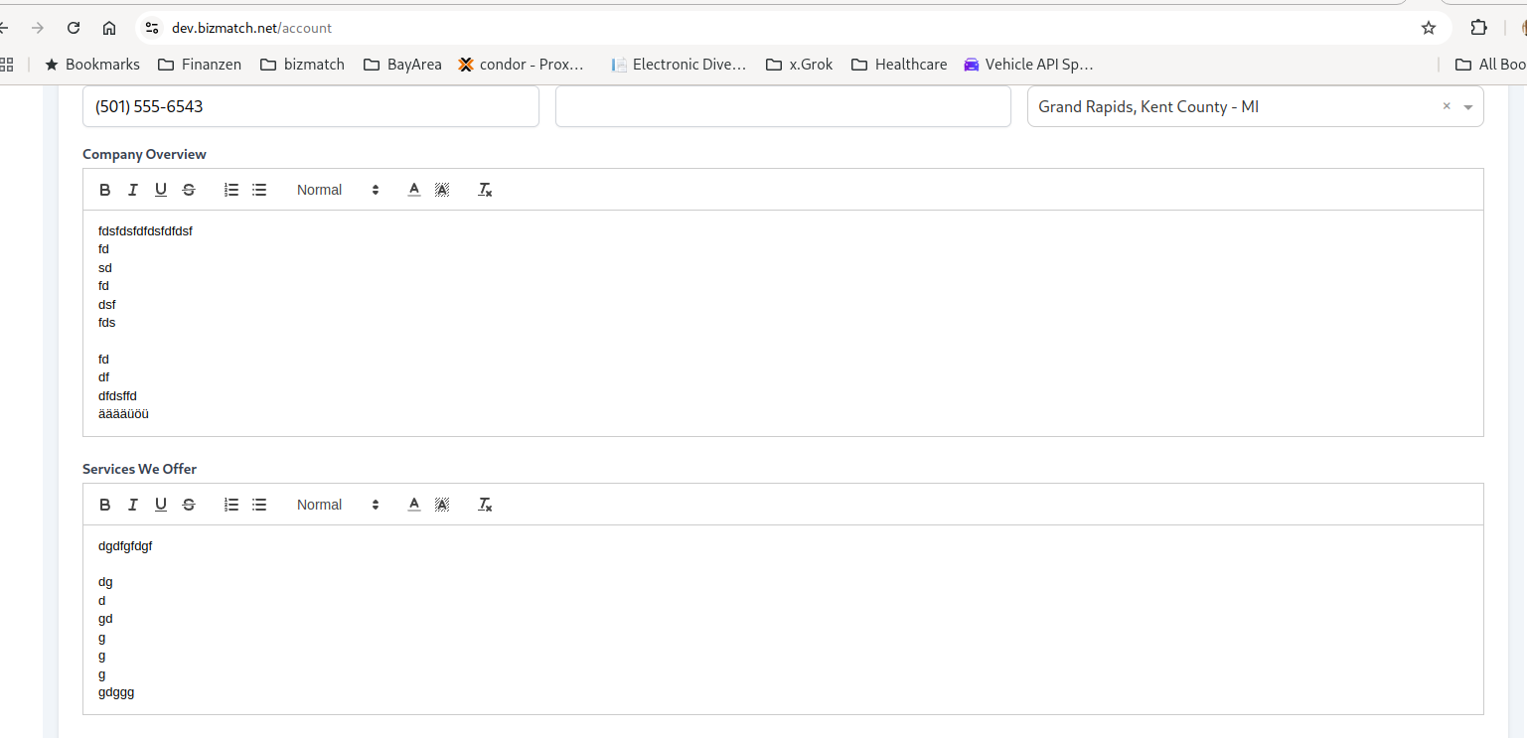This screenshot has width=1527, height=738.
Task: Insert bullet list in Company Overview
Action: coord(259,190)
